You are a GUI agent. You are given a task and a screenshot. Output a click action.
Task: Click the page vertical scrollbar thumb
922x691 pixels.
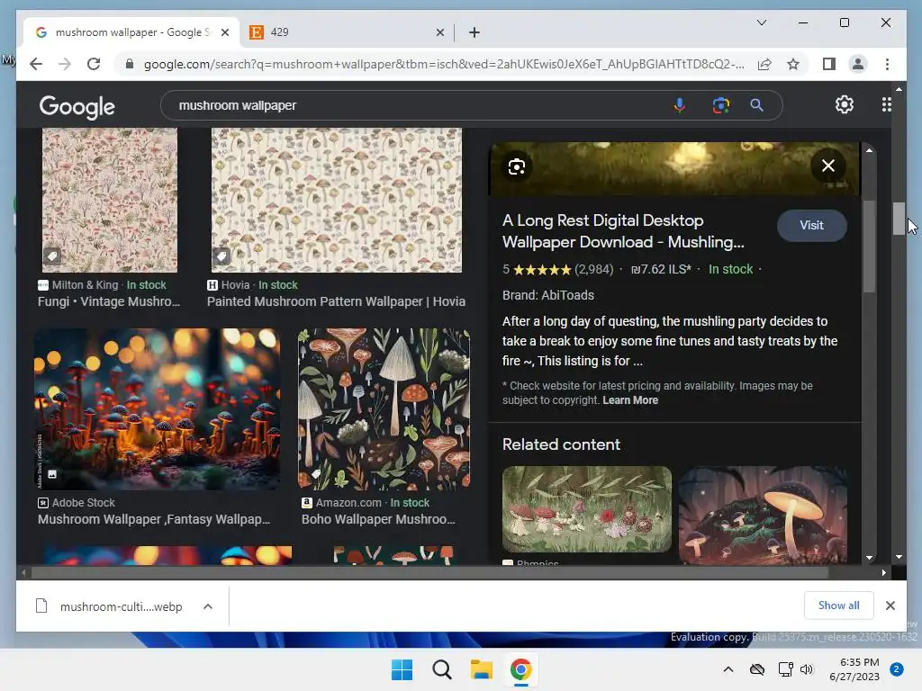899,219
